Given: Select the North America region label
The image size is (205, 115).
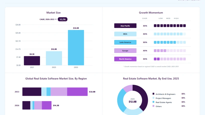Looking at the screenshot, I should coord(125,59).
